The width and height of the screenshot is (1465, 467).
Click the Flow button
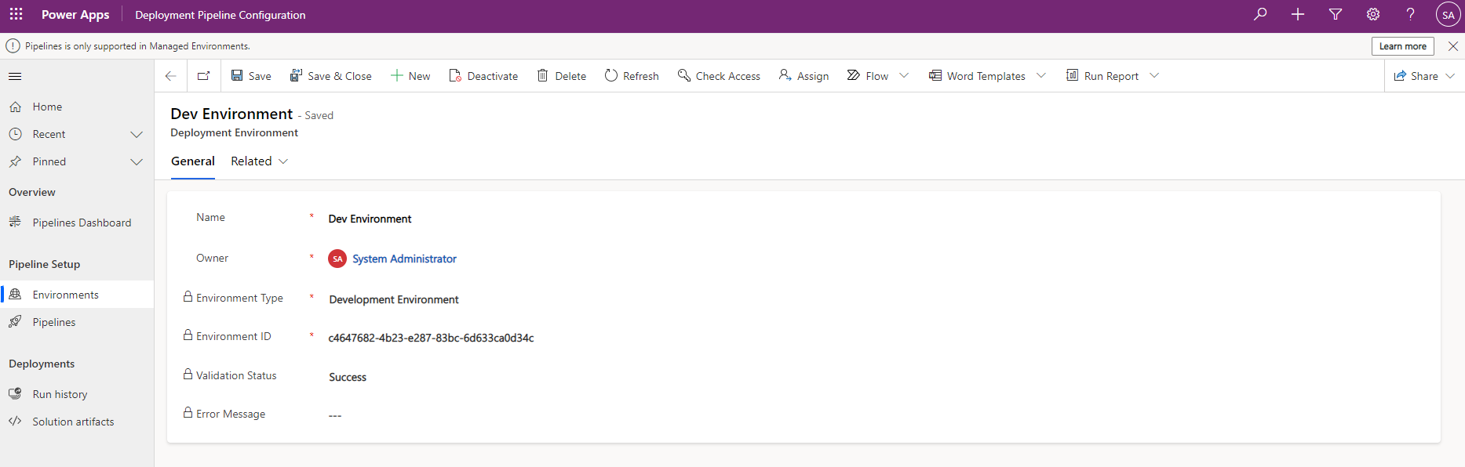868,76
